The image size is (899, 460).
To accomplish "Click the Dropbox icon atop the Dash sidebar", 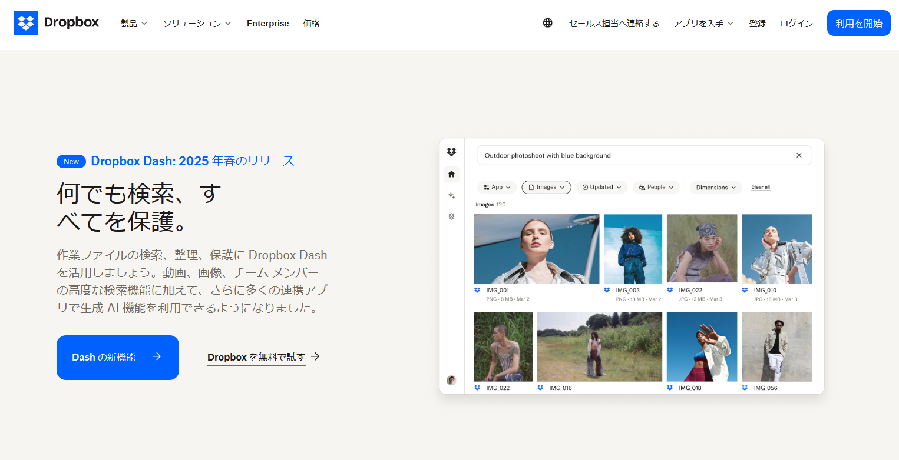I will pyautogui.click(x=451, y=152).
